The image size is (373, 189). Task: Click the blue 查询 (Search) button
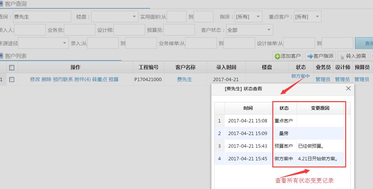[368, 43]
